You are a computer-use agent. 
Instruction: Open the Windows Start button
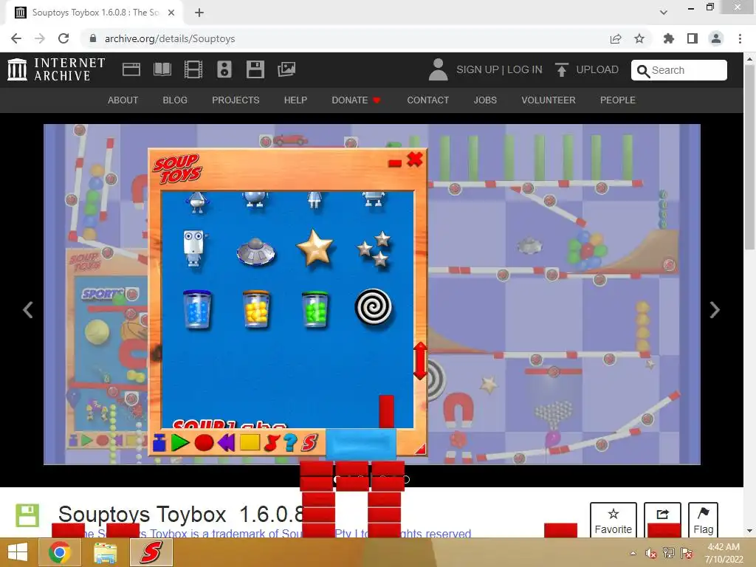click(x=18, y=552)
